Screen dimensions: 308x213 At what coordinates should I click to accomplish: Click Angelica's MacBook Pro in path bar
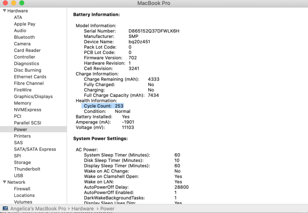coord(38,209)
